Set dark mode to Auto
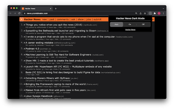This screenshot has height=109, width=174. click(x=116, y=24)
